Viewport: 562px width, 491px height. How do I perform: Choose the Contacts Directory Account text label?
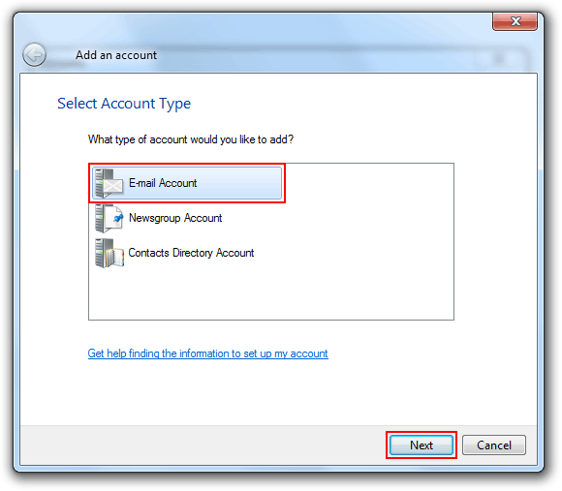point(191,253)
